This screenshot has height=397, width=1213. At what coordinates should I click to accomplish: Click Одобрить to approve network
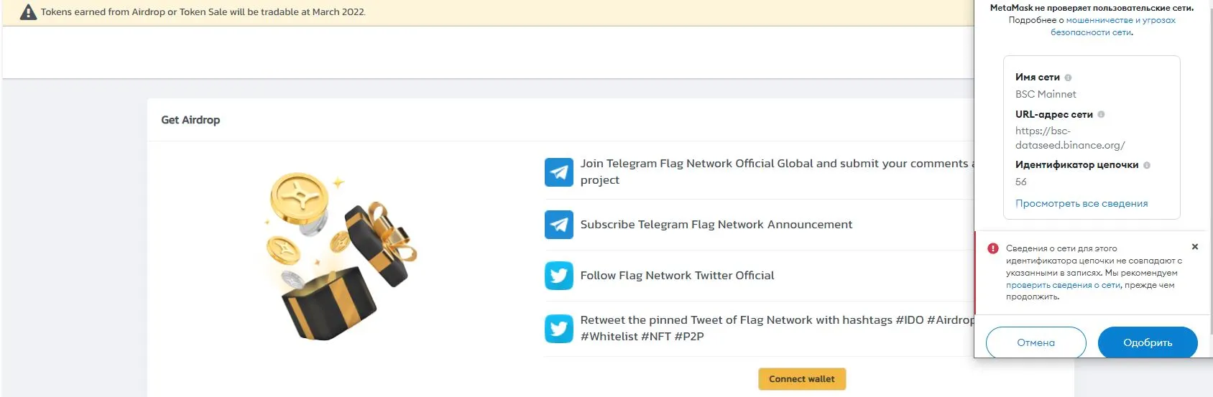[1148, 342]
